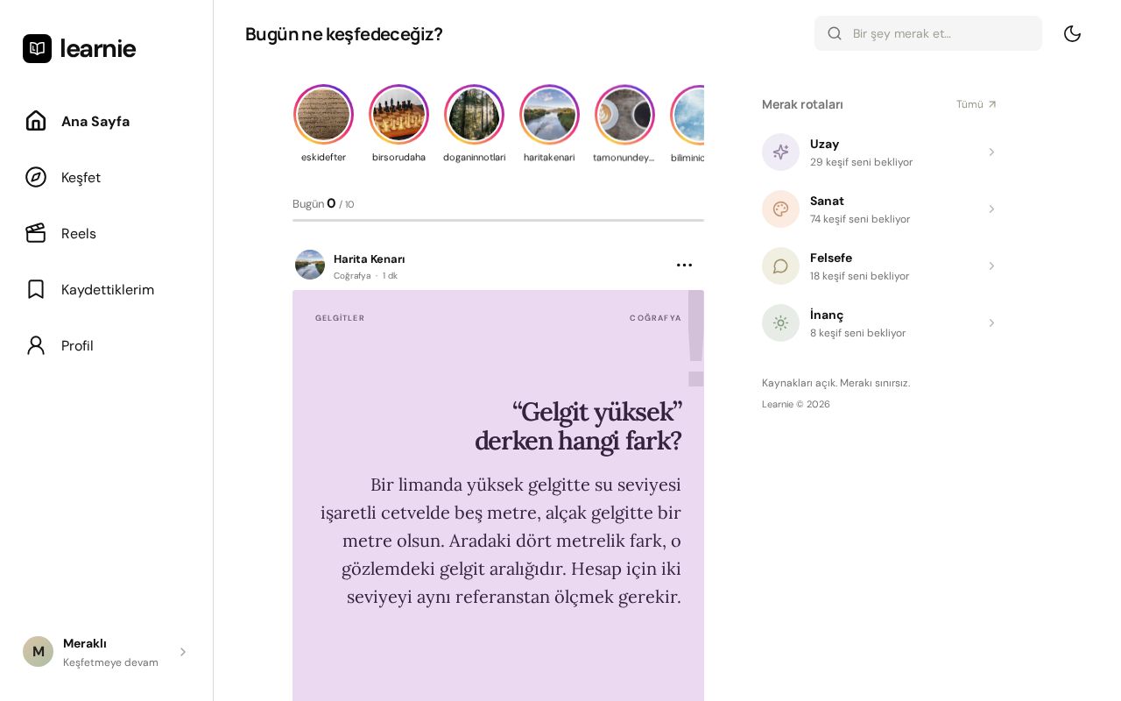Focus the 'Bir şey merak et...' search field
The width and height of the screenshot is (1121, 701).
[x=928, y=33]
